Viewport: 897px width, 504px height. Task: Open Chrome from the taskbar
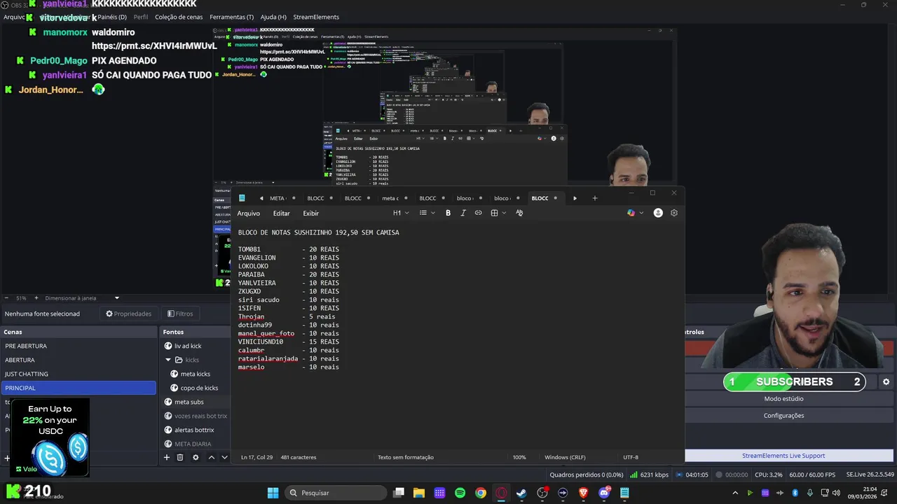[481, 493]
